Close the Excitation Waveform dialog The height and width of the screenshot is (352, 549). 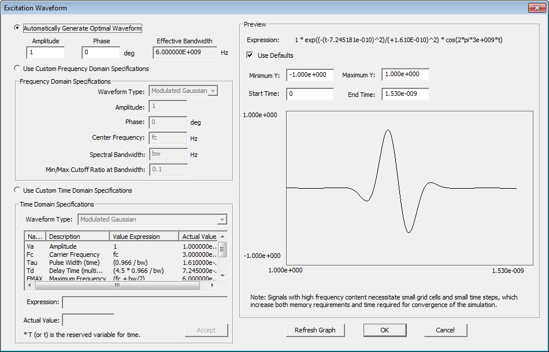[x=535, y=8]
